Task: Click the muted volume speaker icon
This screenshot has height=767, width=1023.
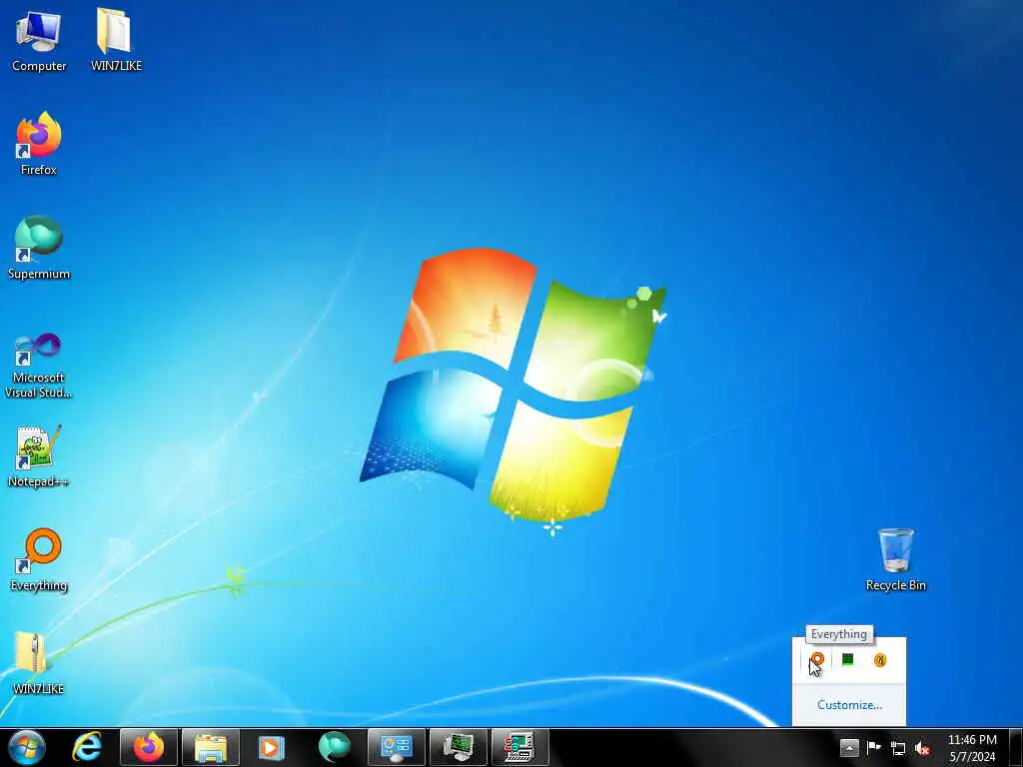Action: [922, 748]
